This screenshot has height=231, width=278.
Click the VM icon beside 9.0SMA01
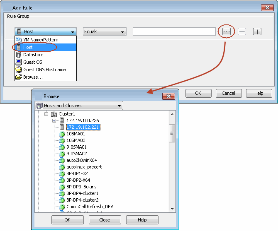[62, 147]
